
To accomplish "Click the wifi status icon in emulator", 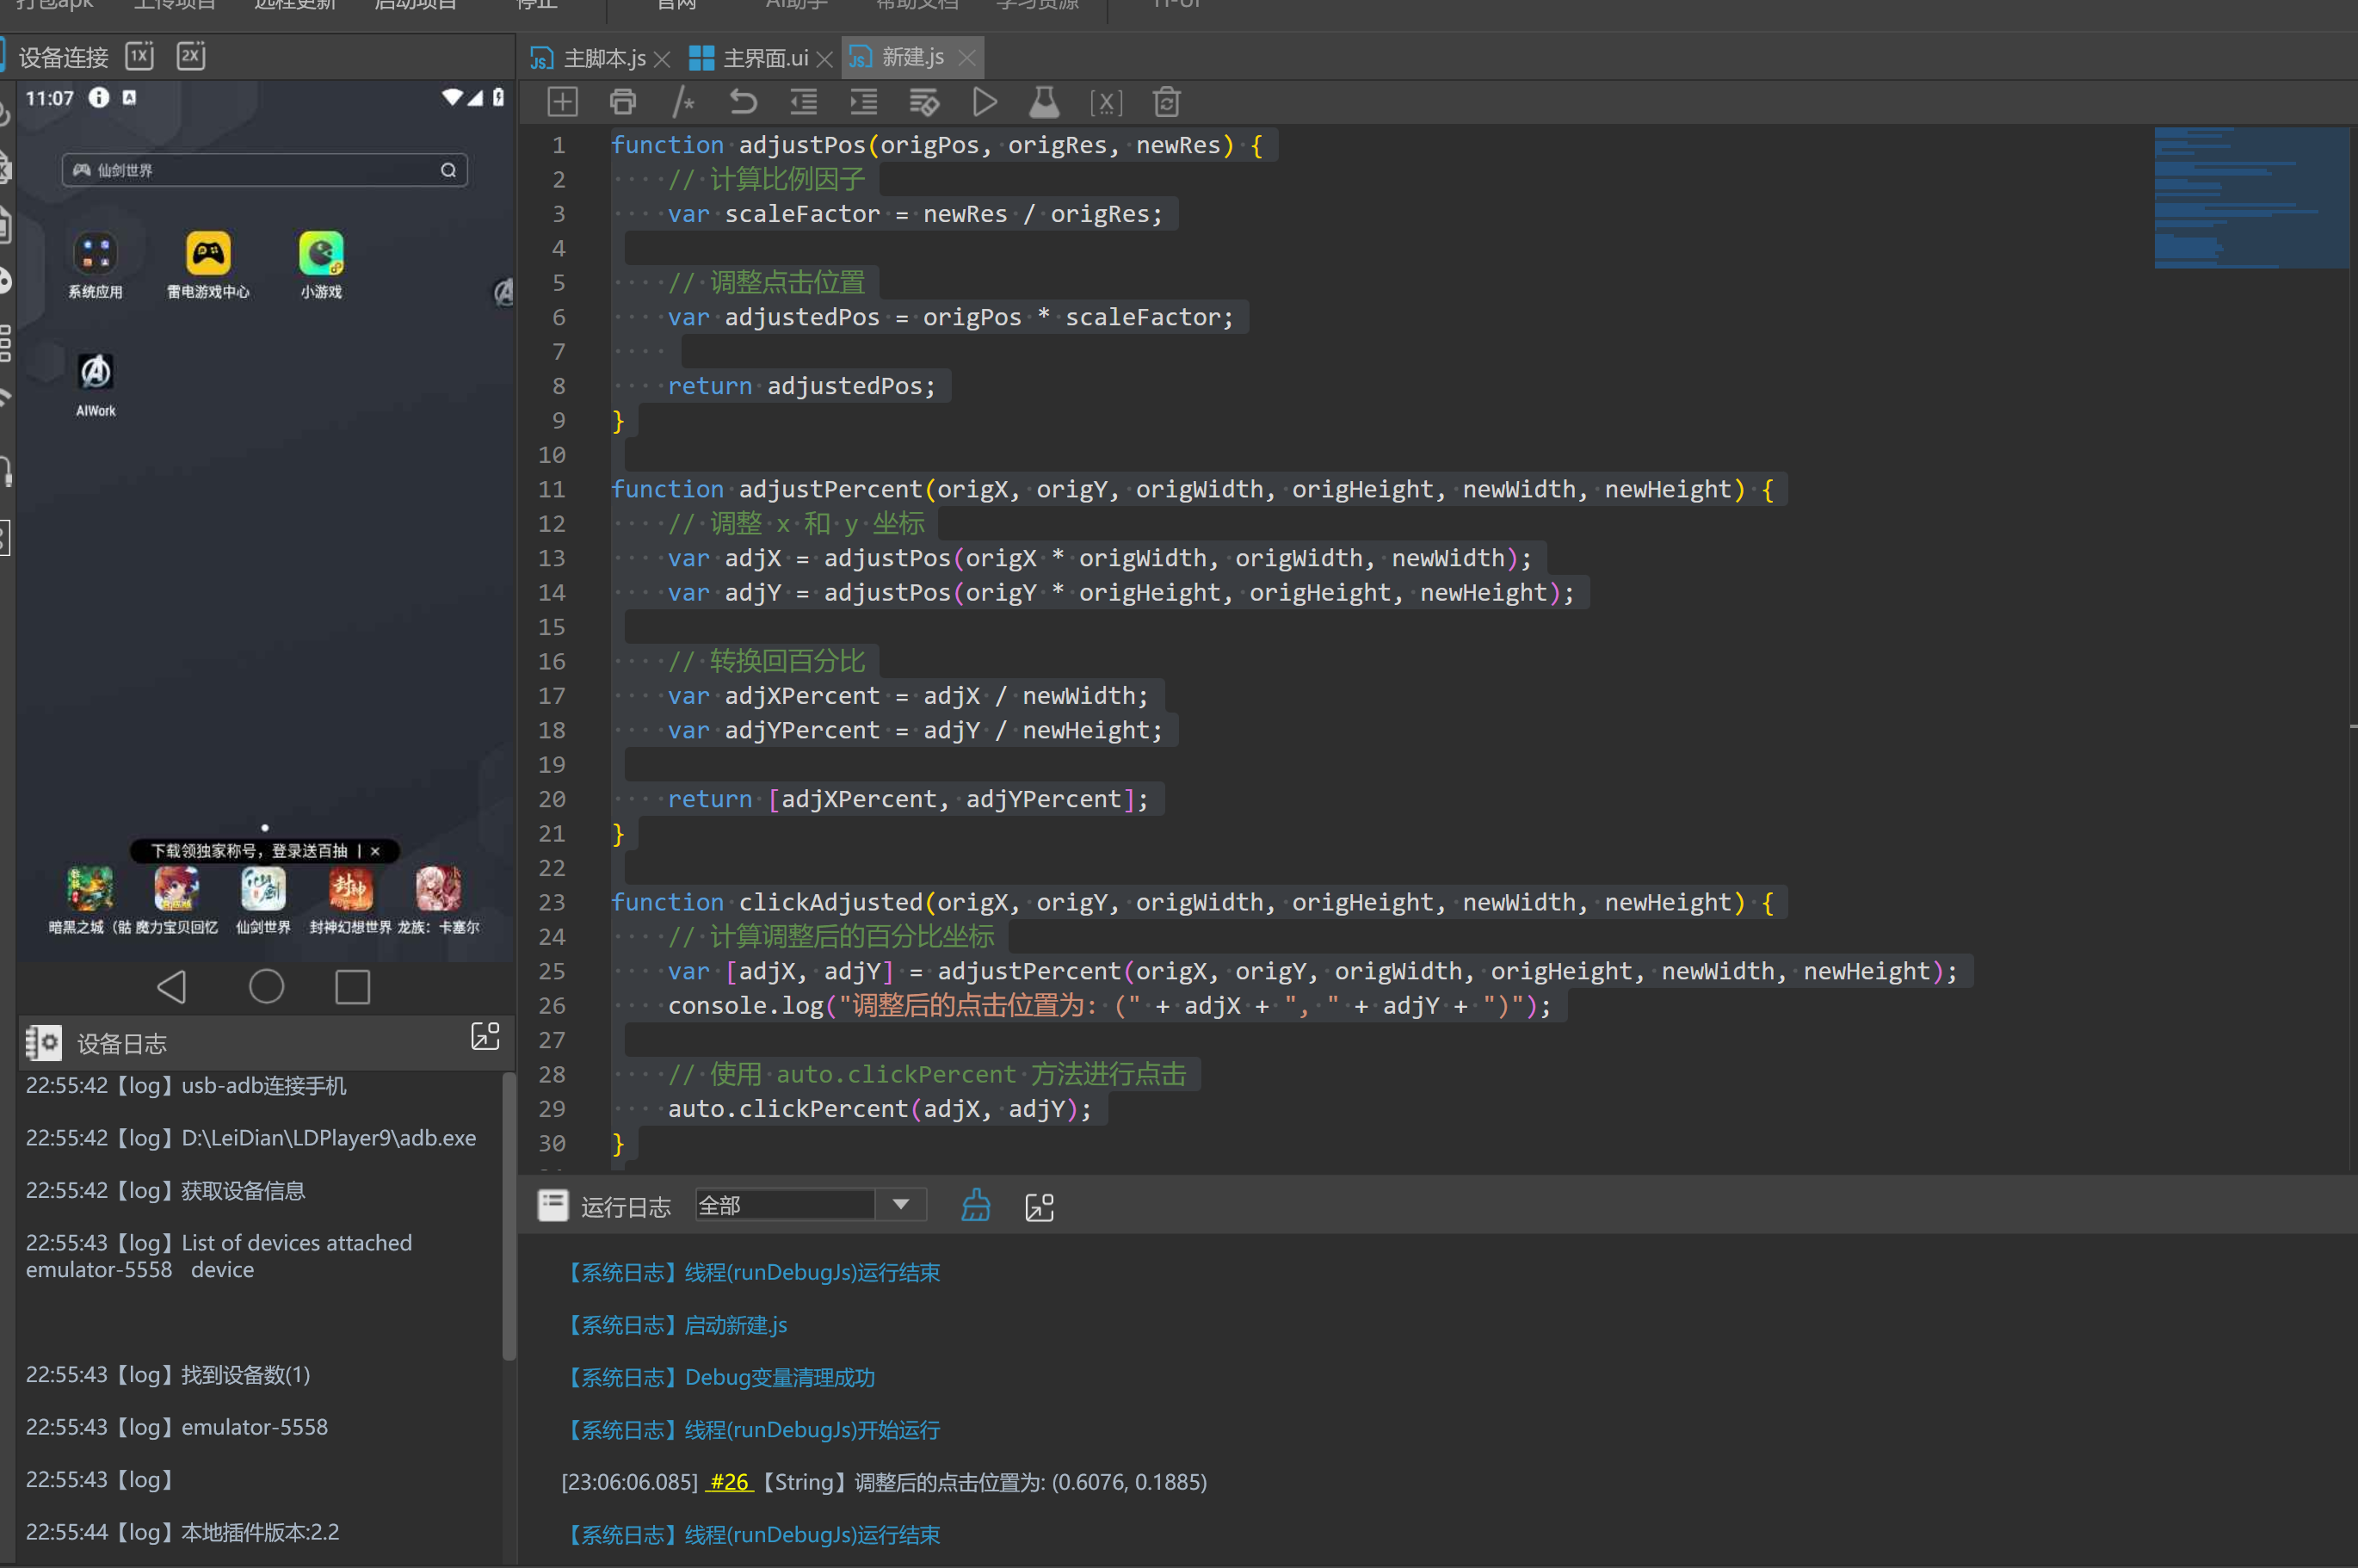I will pos(452,97).
